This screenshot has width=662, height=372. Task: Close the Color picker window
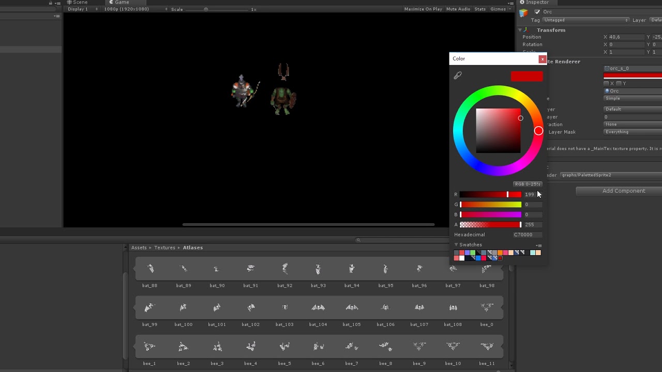pyautogui.click(x=542, y=59)
